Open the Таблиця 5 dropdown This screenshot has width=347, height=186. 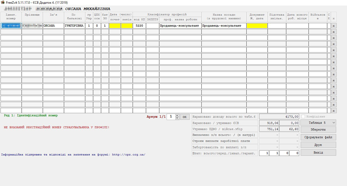[x=318, y=123]
